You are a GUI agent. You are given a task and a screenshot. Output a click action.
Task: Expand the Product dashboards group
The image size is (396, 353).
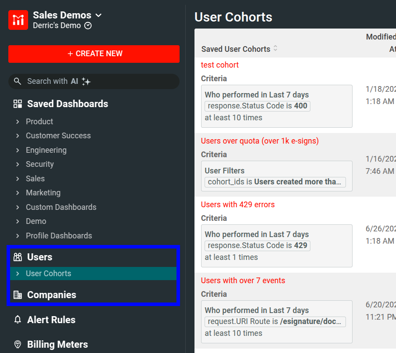tap(17, 122)
